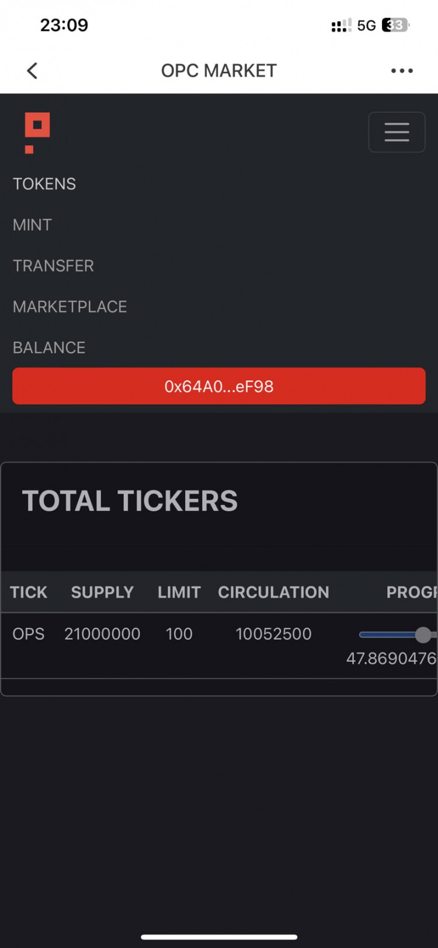Viewport: 438px width, 948px height.
Task: Tap the battery indicator icon
Action: point(396,25)
